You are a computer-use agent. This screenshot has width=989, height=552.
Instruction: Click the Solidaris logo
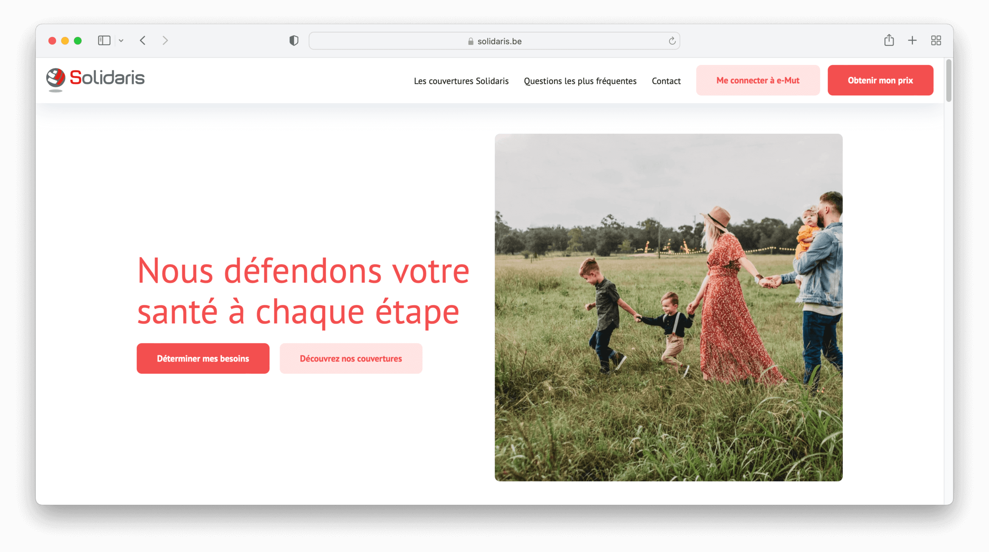pyautogui.click(x=96, y=79)
